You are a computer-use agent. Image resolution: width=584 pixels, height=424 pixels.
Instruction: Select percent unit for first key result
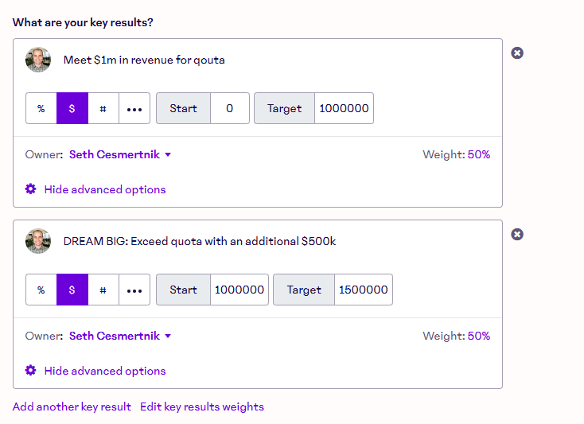point(41,109)
